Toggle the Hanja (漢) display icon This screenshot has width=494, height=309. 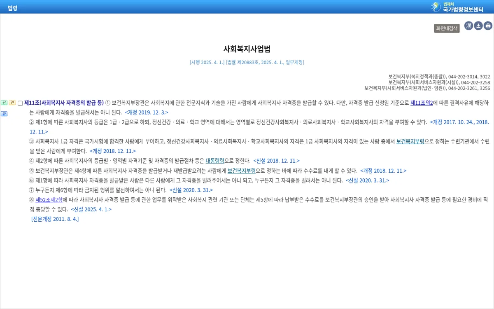pos(468,26)
